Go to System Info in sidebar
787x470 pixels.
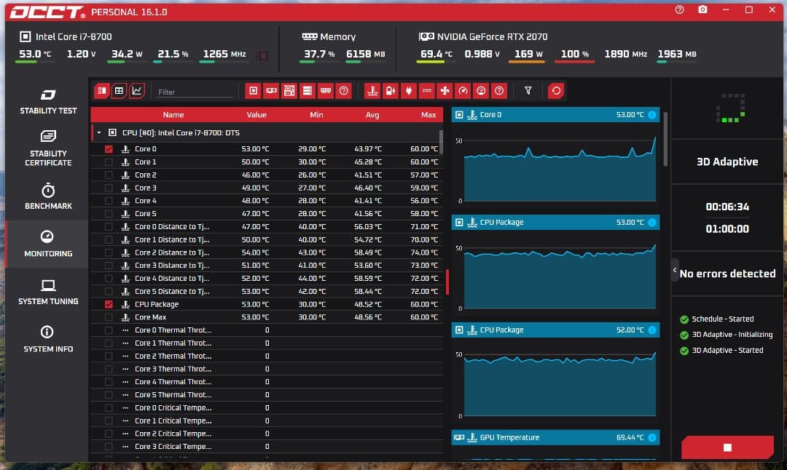tap(48, 339)
